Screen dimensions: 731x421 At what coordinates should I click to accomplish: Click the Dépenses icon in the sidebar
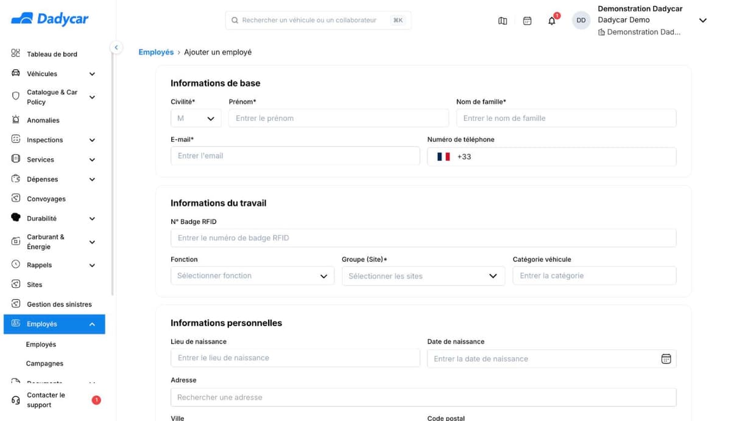(16, 179)
